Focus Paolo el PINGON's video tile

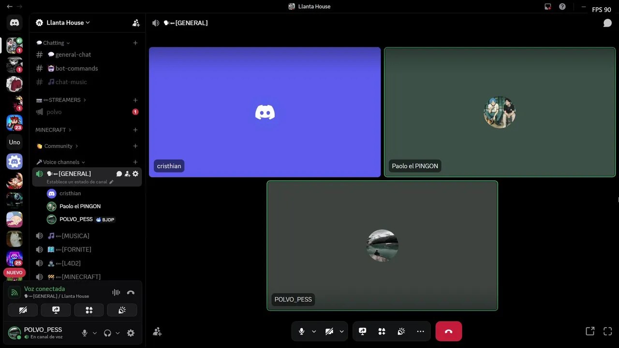point(500,112)
